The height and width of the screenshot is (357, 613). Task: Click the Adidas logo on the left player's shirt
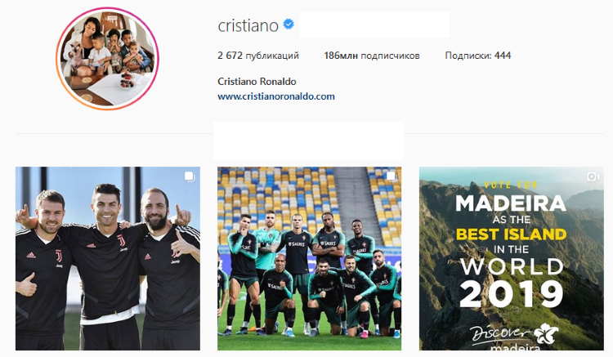[x=31, y=255]
